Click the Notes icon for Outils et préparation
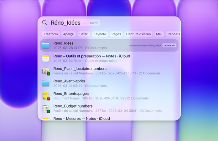The image size is (218, 141). coord(46,58)
